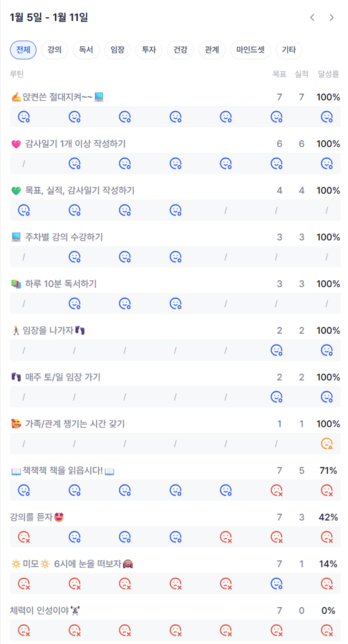Toggle first-day red face in 강의를 듣자 row
The image size is (348, 644).
tap(24, 537)
